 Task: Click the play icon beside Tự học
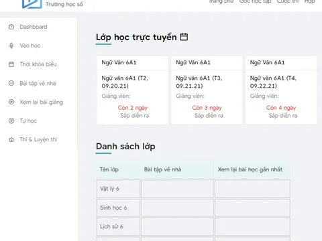coord(11,120)
